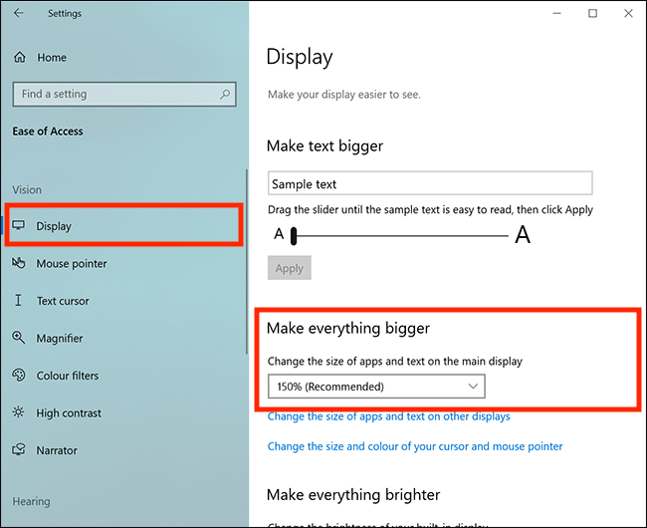Click the Colour filters palette icon
The width and height of the screenshot is (647, 528).
tap(19, 376)
